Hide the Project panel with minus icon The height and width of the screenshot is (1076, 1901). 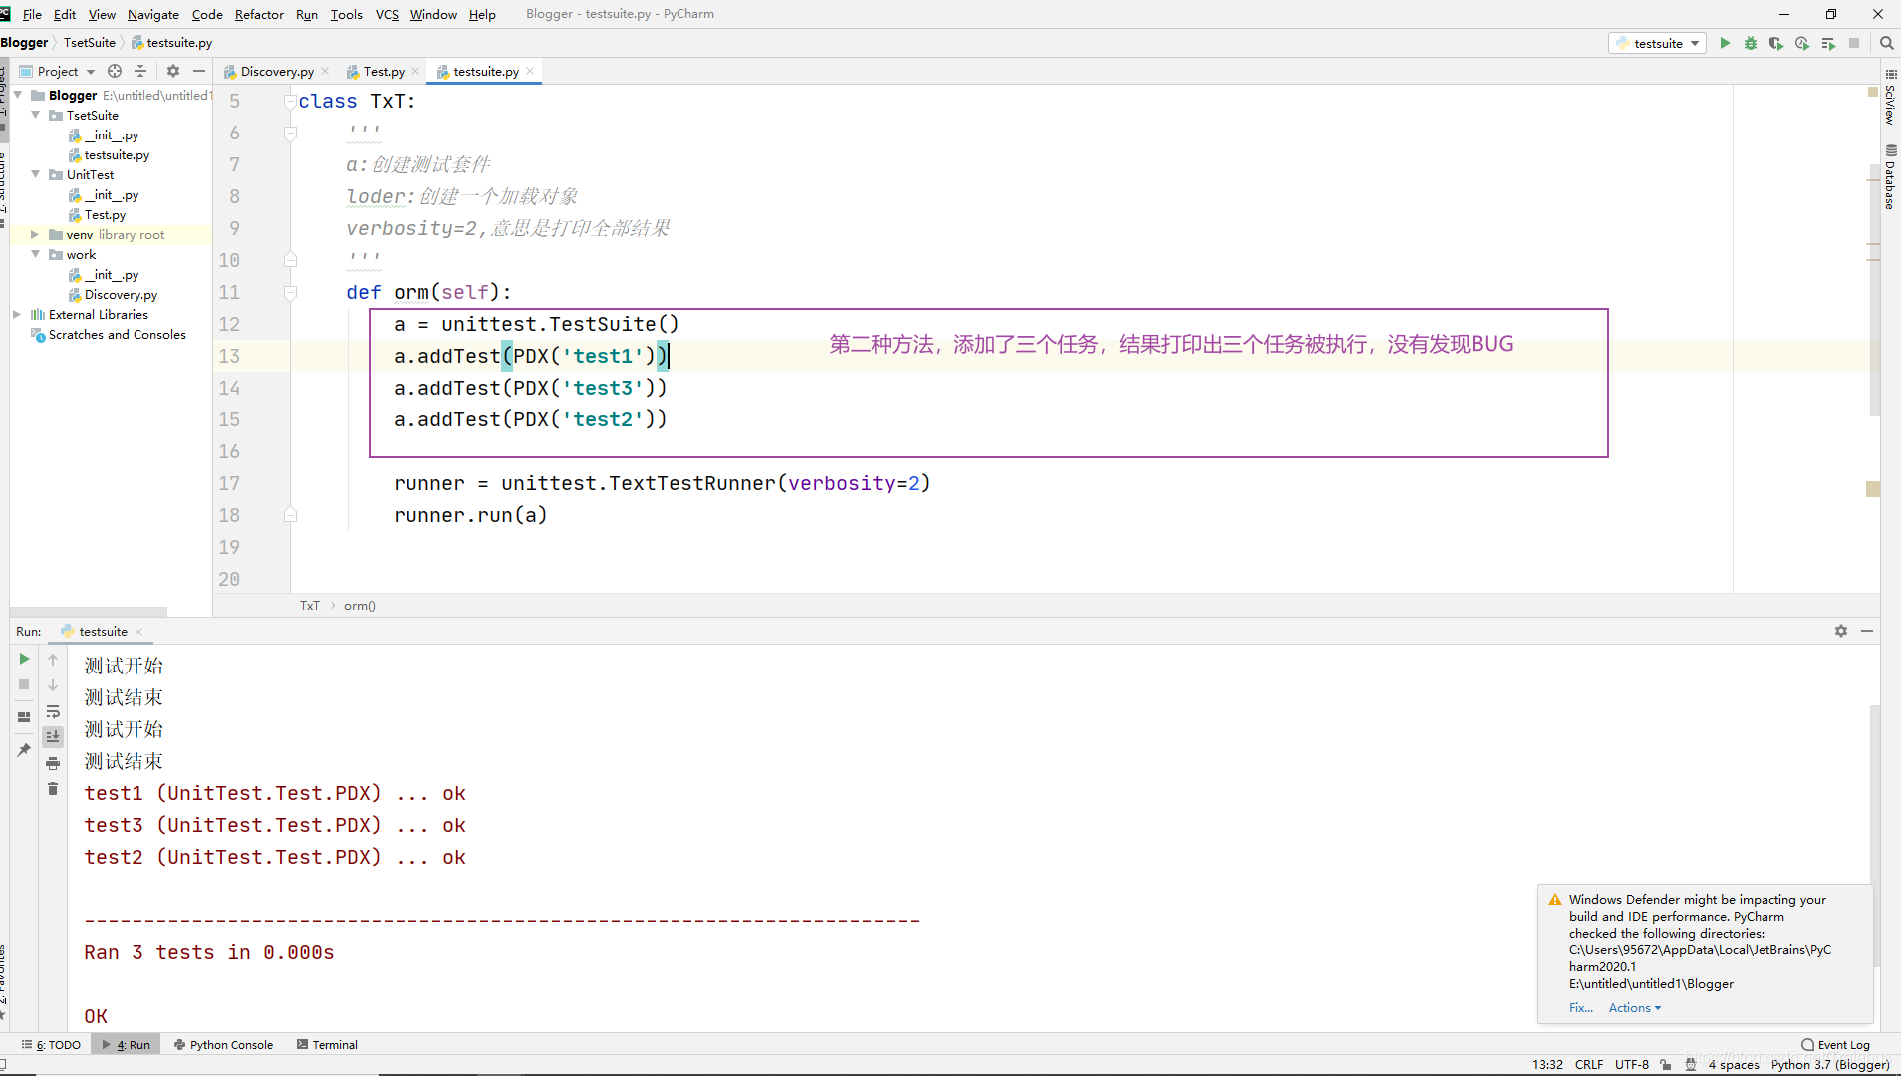[x=199, y=71]
